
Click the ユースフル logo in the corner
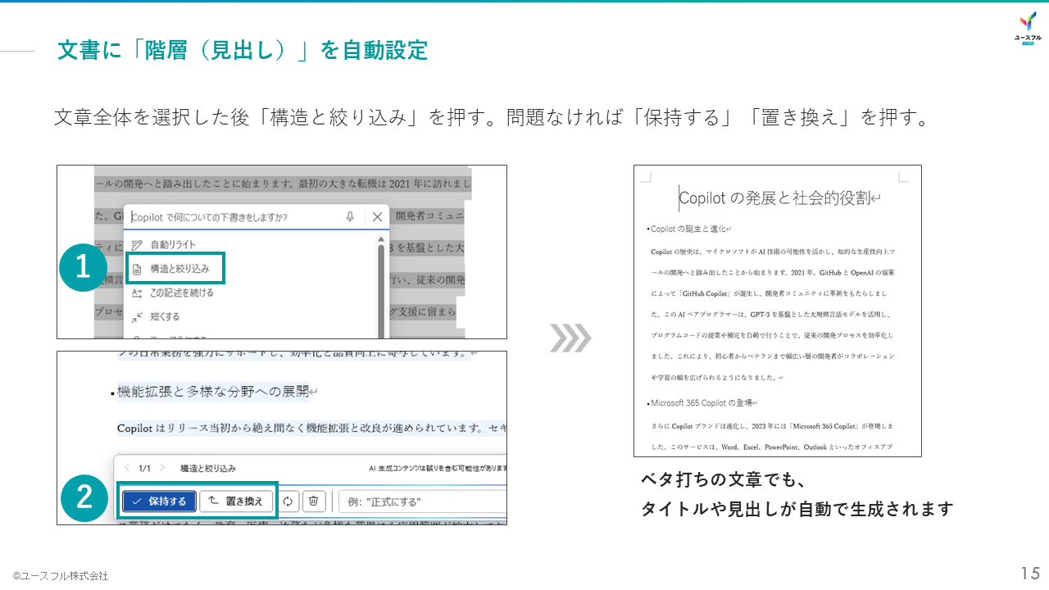click(x=1028, y=27)
